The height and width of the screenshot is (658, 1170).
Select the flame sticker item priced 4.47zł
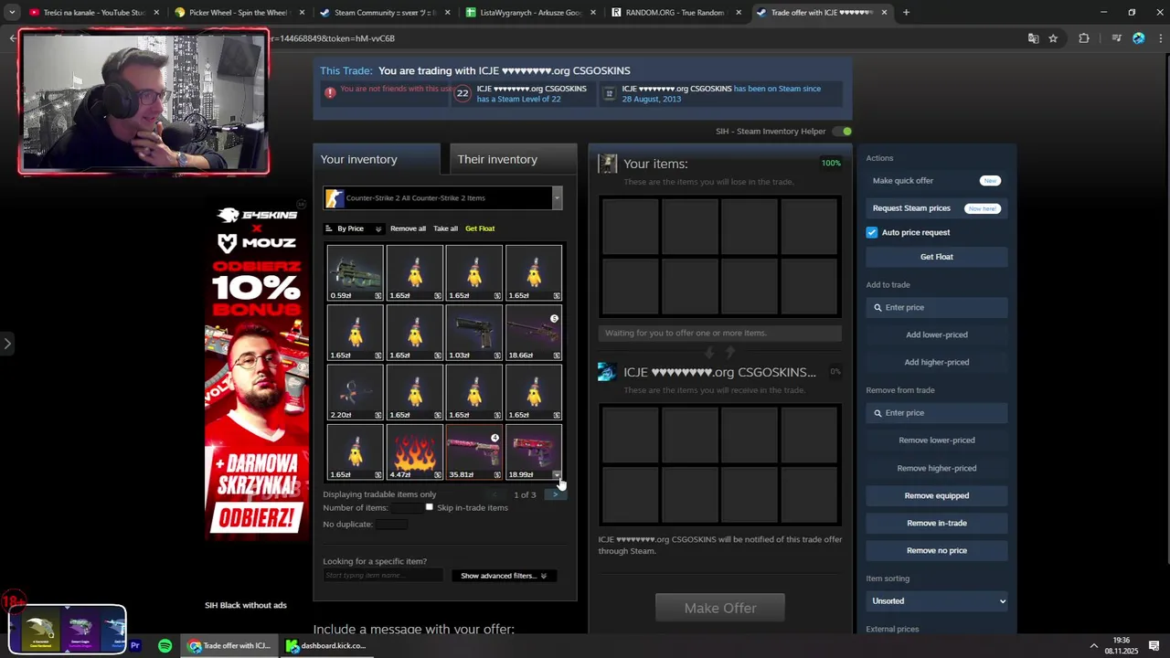[415, 451]
